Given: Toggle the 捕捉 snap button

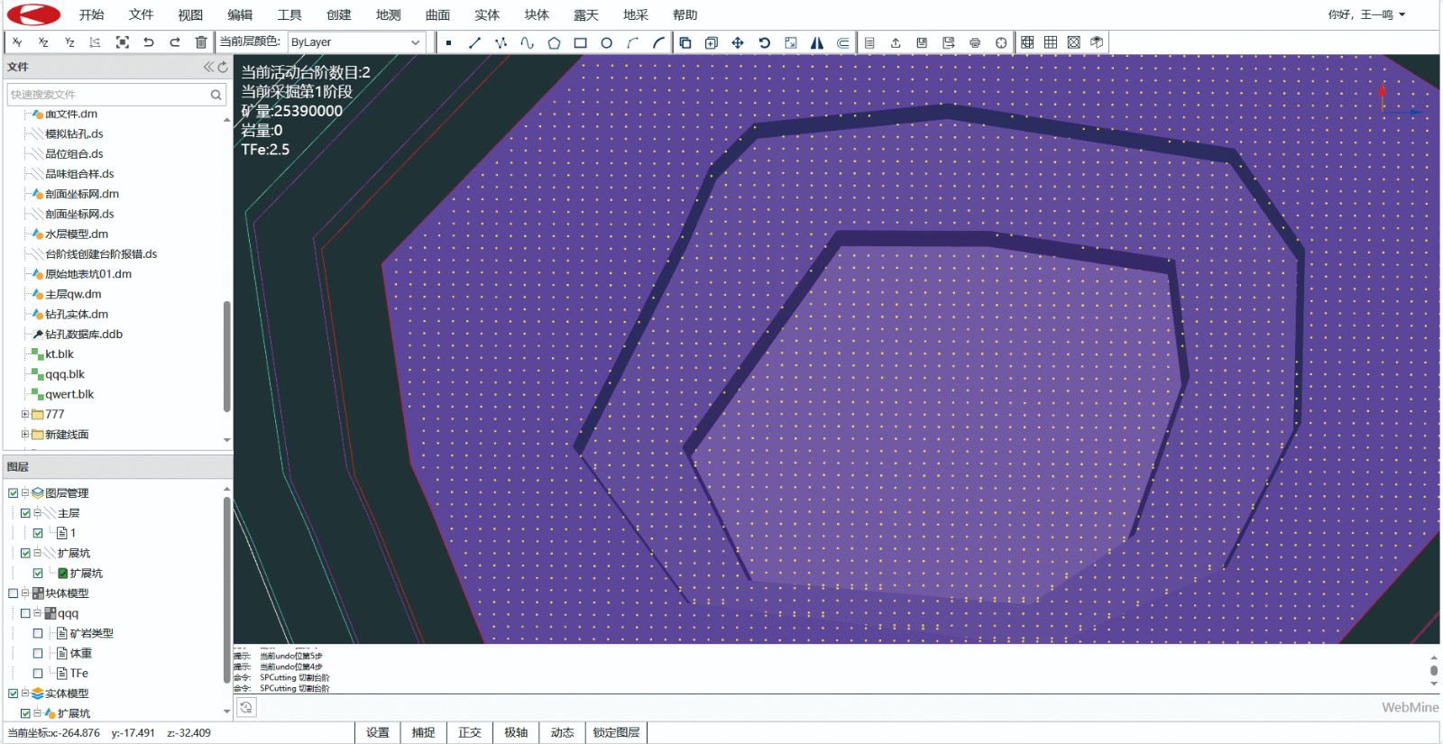Looking at the screenshot, I should pyautogui.click(x=424, y=732).
